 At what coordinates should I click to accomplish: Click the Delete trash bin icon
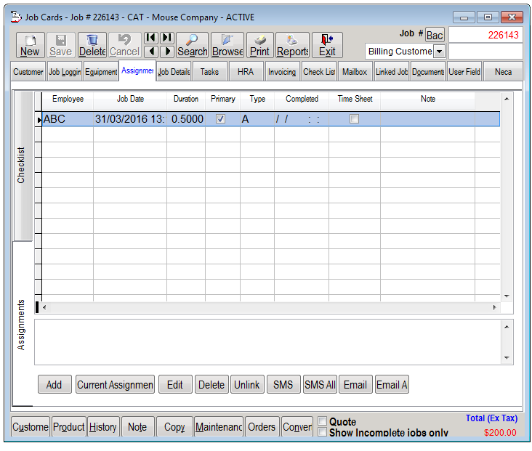click(92, 45)
